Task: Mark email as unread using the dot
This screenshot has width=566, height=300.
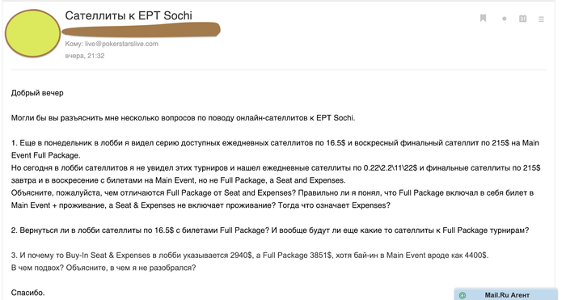Action: [x=505, y=19]
